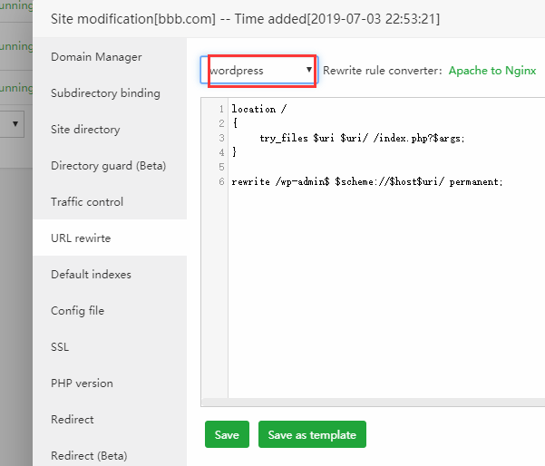Click the dropdown arrow behind the dialog
Image resolution: width=545 pixels, height=466 pixels.
(x=15, y=122)
